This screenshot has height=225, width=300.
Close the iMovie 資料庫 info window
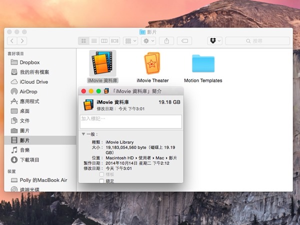click(83, 91)
